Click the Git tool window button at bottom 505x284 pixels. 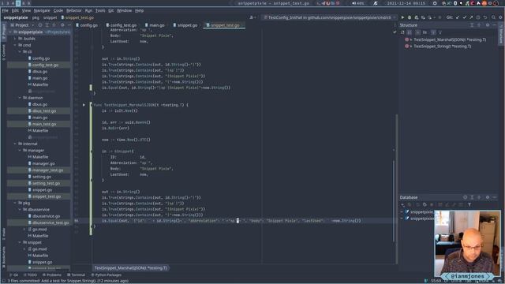[14, 275]
